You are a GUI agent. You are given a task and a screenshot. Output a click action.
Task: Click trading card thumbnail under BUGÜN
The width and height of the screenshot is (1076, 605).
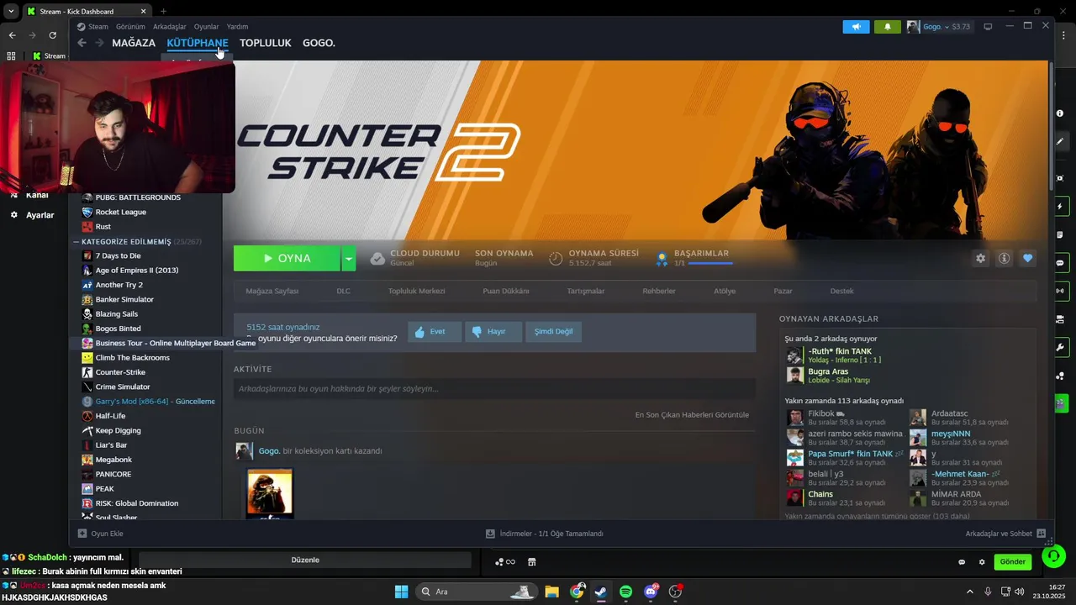pos(270,493)
